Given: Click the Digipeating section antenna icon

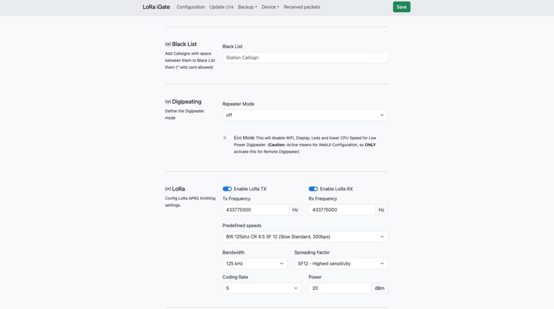Looking at the screenshot, I should point(168,102).
